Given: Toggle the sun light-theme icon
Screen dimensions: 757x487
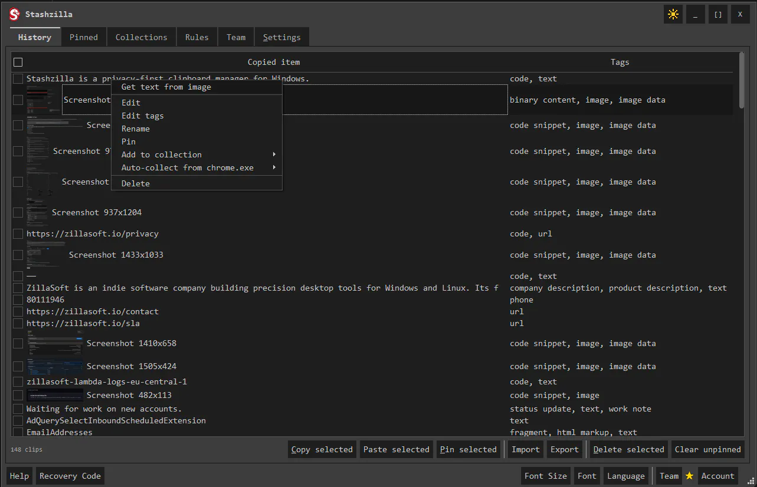Looking at the screenshot, I should 673,14.
